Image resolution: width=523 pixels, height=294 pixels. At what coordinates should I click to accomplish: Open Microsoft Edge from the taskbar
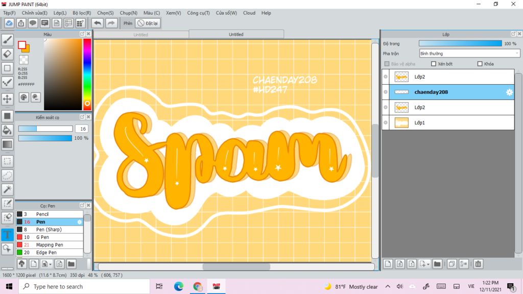pyautogui.click(x=178, y=286)
